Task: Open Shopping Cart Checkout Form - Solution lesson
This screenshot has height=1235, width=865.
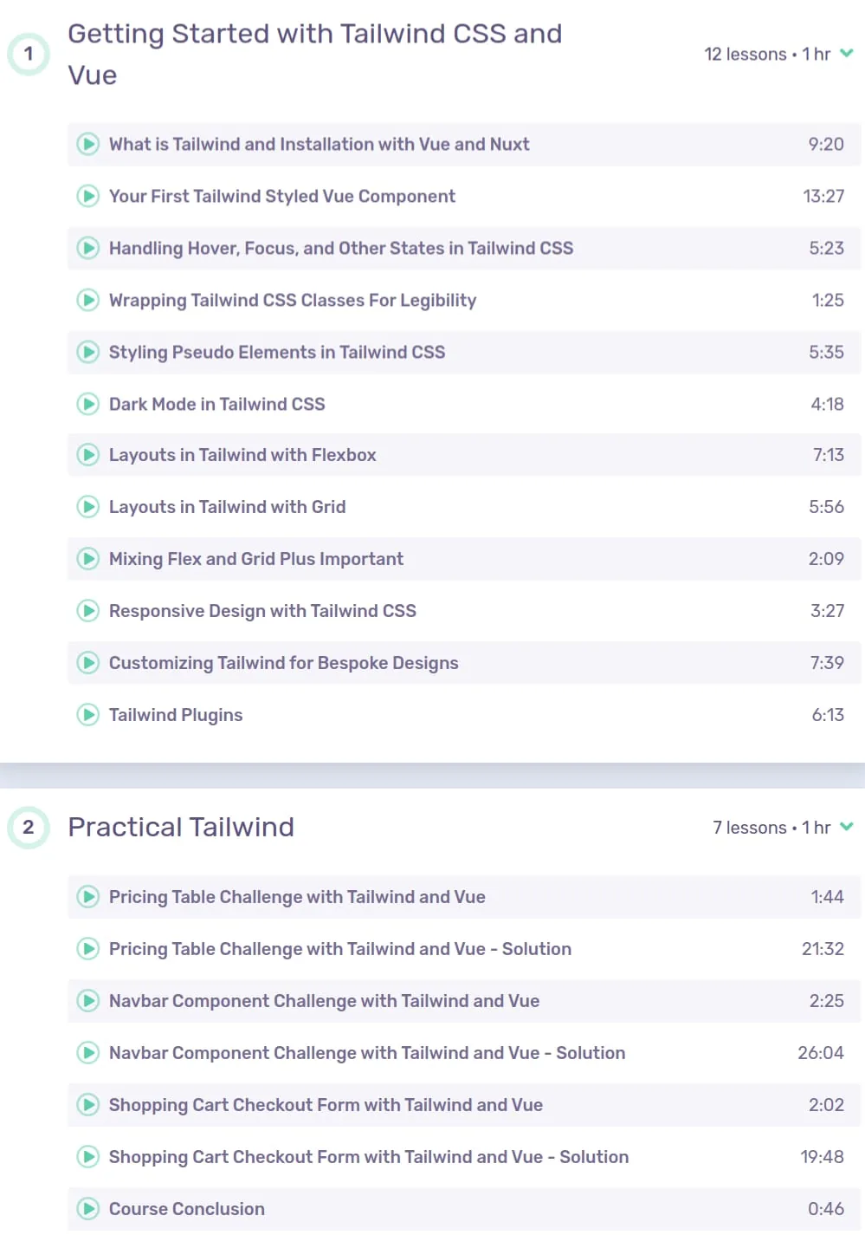Action: 464,1157
